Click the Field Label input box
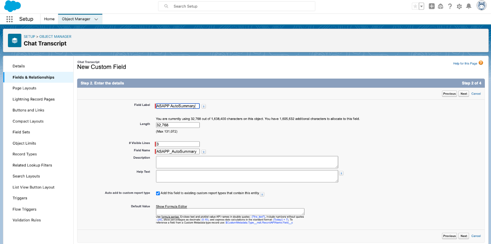This screenshot has height=244, width=491. 178,106
